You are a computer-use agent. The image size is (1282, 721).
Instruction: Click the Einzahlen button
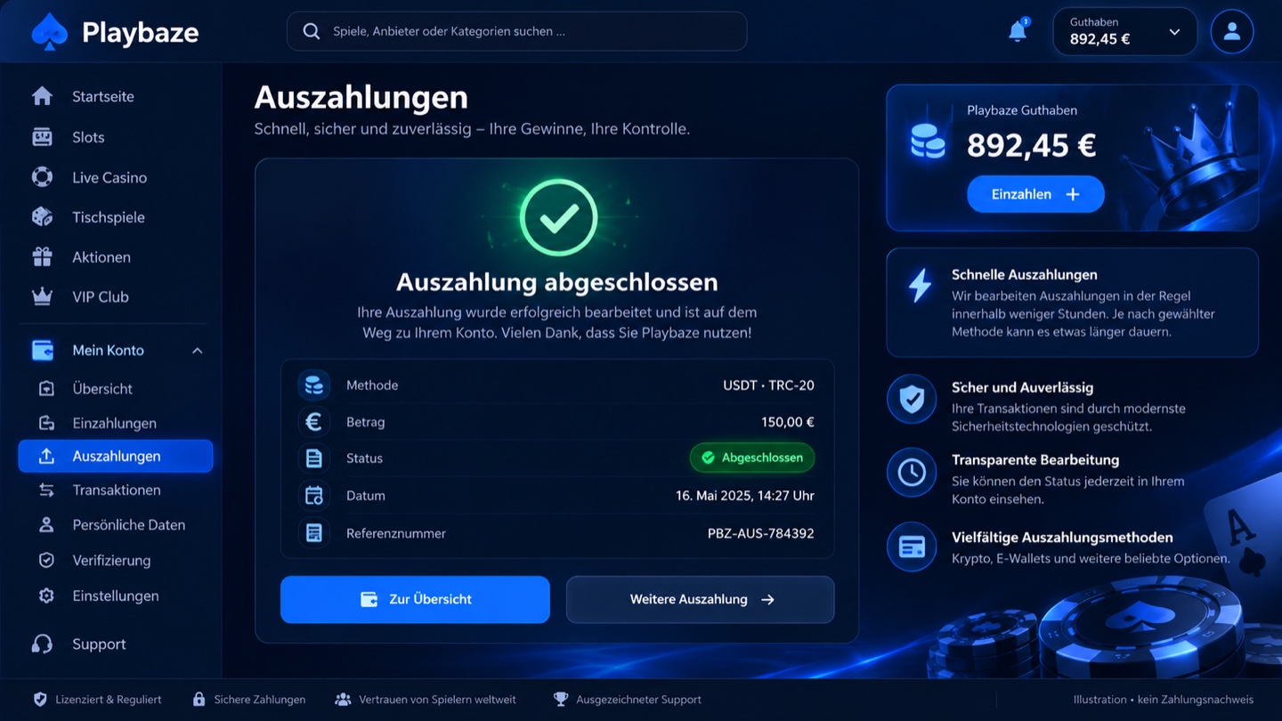tap(1035, 194)
